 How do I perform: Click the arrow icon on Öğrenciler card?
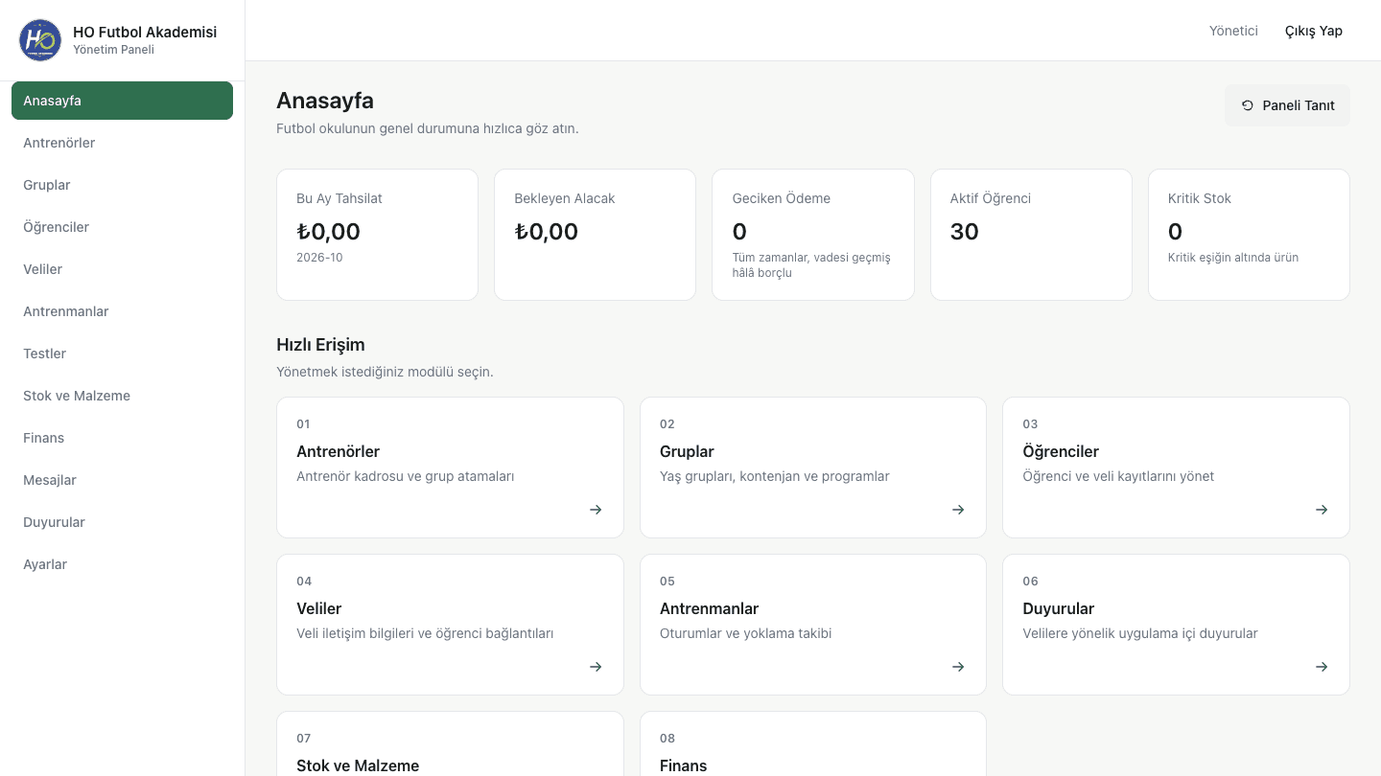click(x=1322, y=510)
